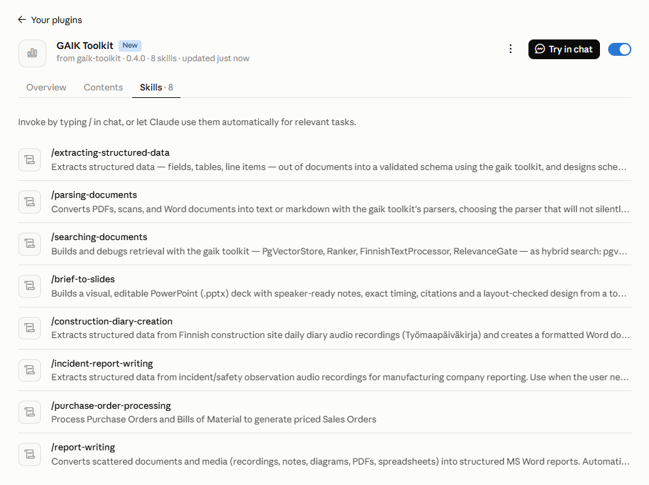Click description about incident/safety observation recordings
This screenshot has height=485, width=649.
pos(340,377)
